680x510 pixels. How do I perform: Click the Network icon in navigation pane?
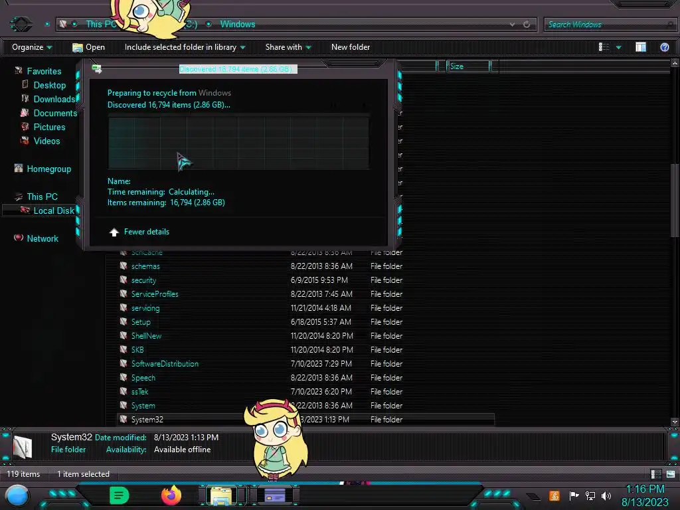point(18,238)
